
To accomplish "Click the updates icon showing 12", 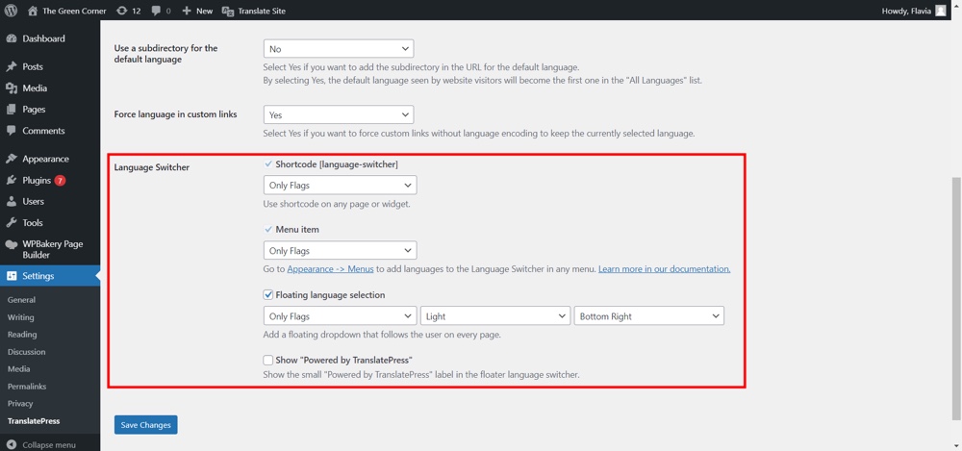I will pyautogui.click(x=122, y=11).
